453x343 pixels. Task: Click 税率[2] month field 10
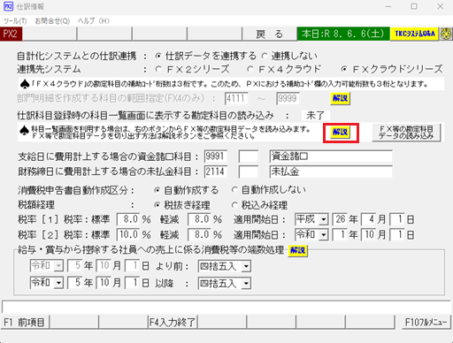[368, 235]
